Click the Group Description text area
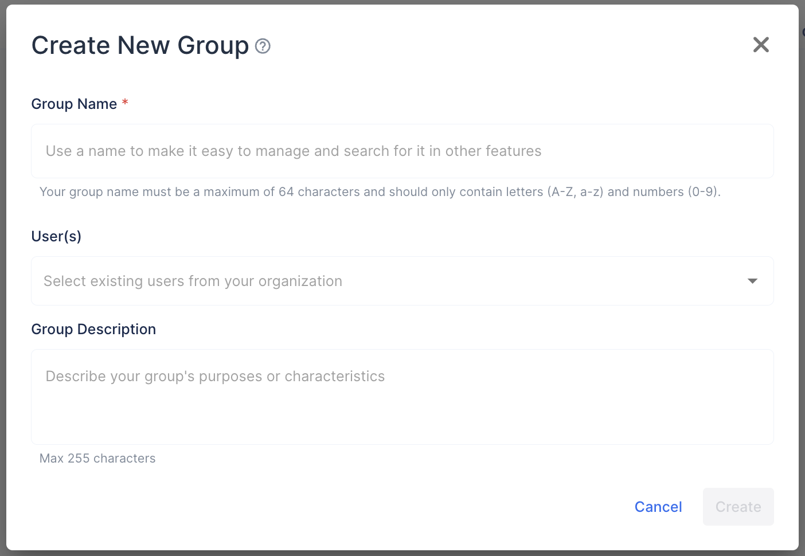The image size is (805, 556). tap(401, 397)
